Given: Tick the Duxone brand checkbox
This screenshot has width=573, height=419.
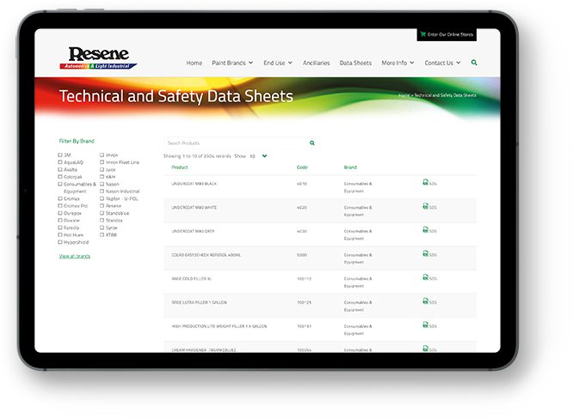Looking at the screenshot, I should point(60,221).
